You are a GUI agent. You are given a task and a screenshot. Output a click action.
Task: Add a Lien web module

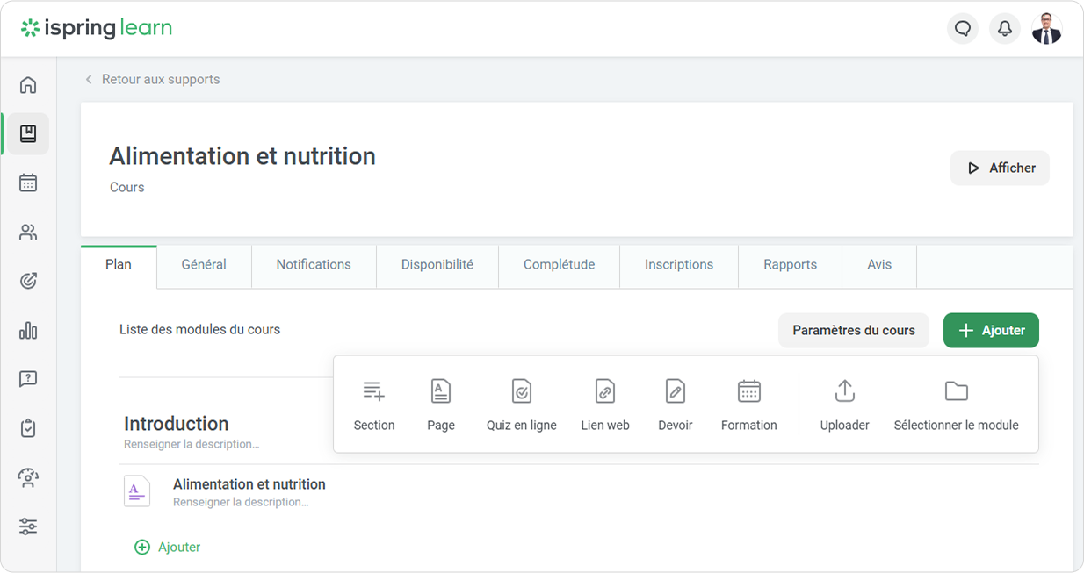click(605, 405)
